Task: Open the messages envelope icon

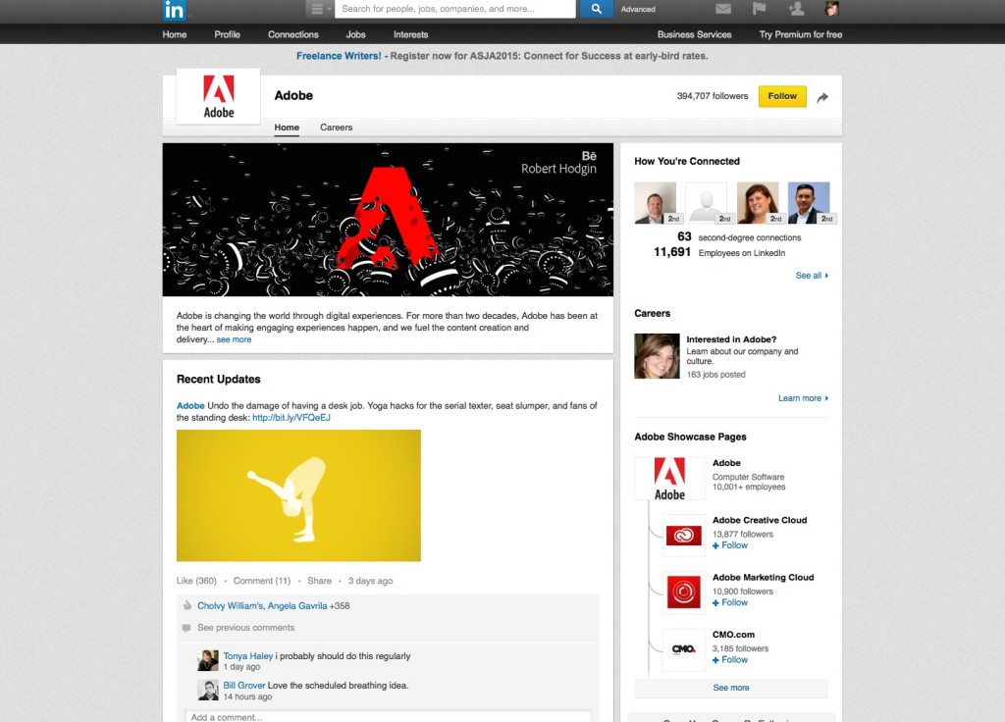Action: click(x=723, y=10)
